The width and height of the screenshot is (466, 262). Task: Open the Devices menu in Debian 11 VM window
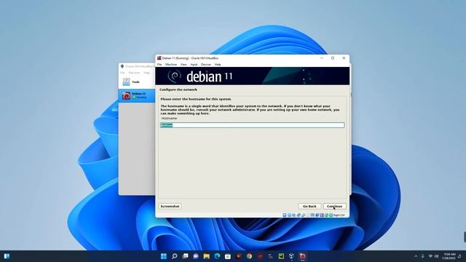[206, 65]
